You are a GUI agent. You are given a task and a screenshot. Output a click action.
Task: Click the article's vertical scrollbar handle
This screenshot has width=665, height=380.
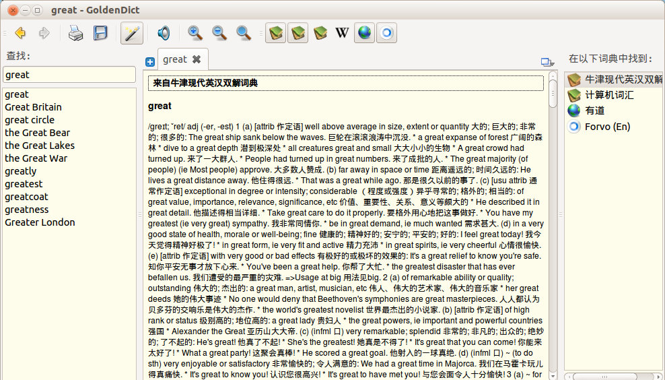point(553,94)
